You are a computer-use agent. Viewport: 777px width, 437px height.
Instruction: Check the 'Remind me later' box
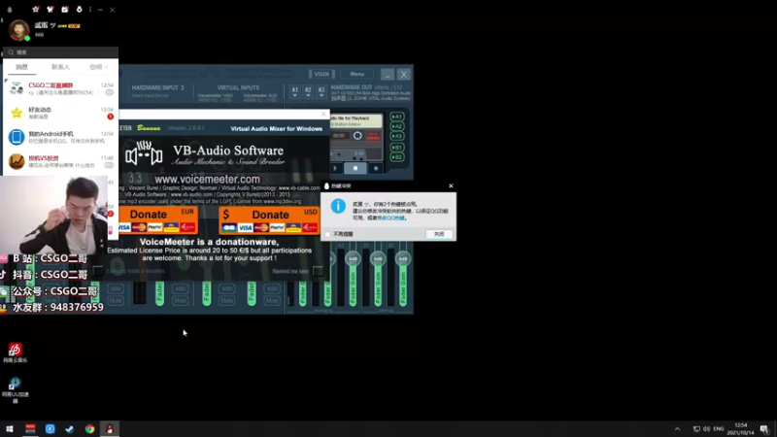point(318,271)
